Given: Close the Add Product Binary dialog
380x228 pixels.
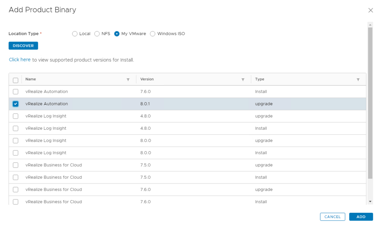Looking at the screenshot, I should [x=371, y=10].
